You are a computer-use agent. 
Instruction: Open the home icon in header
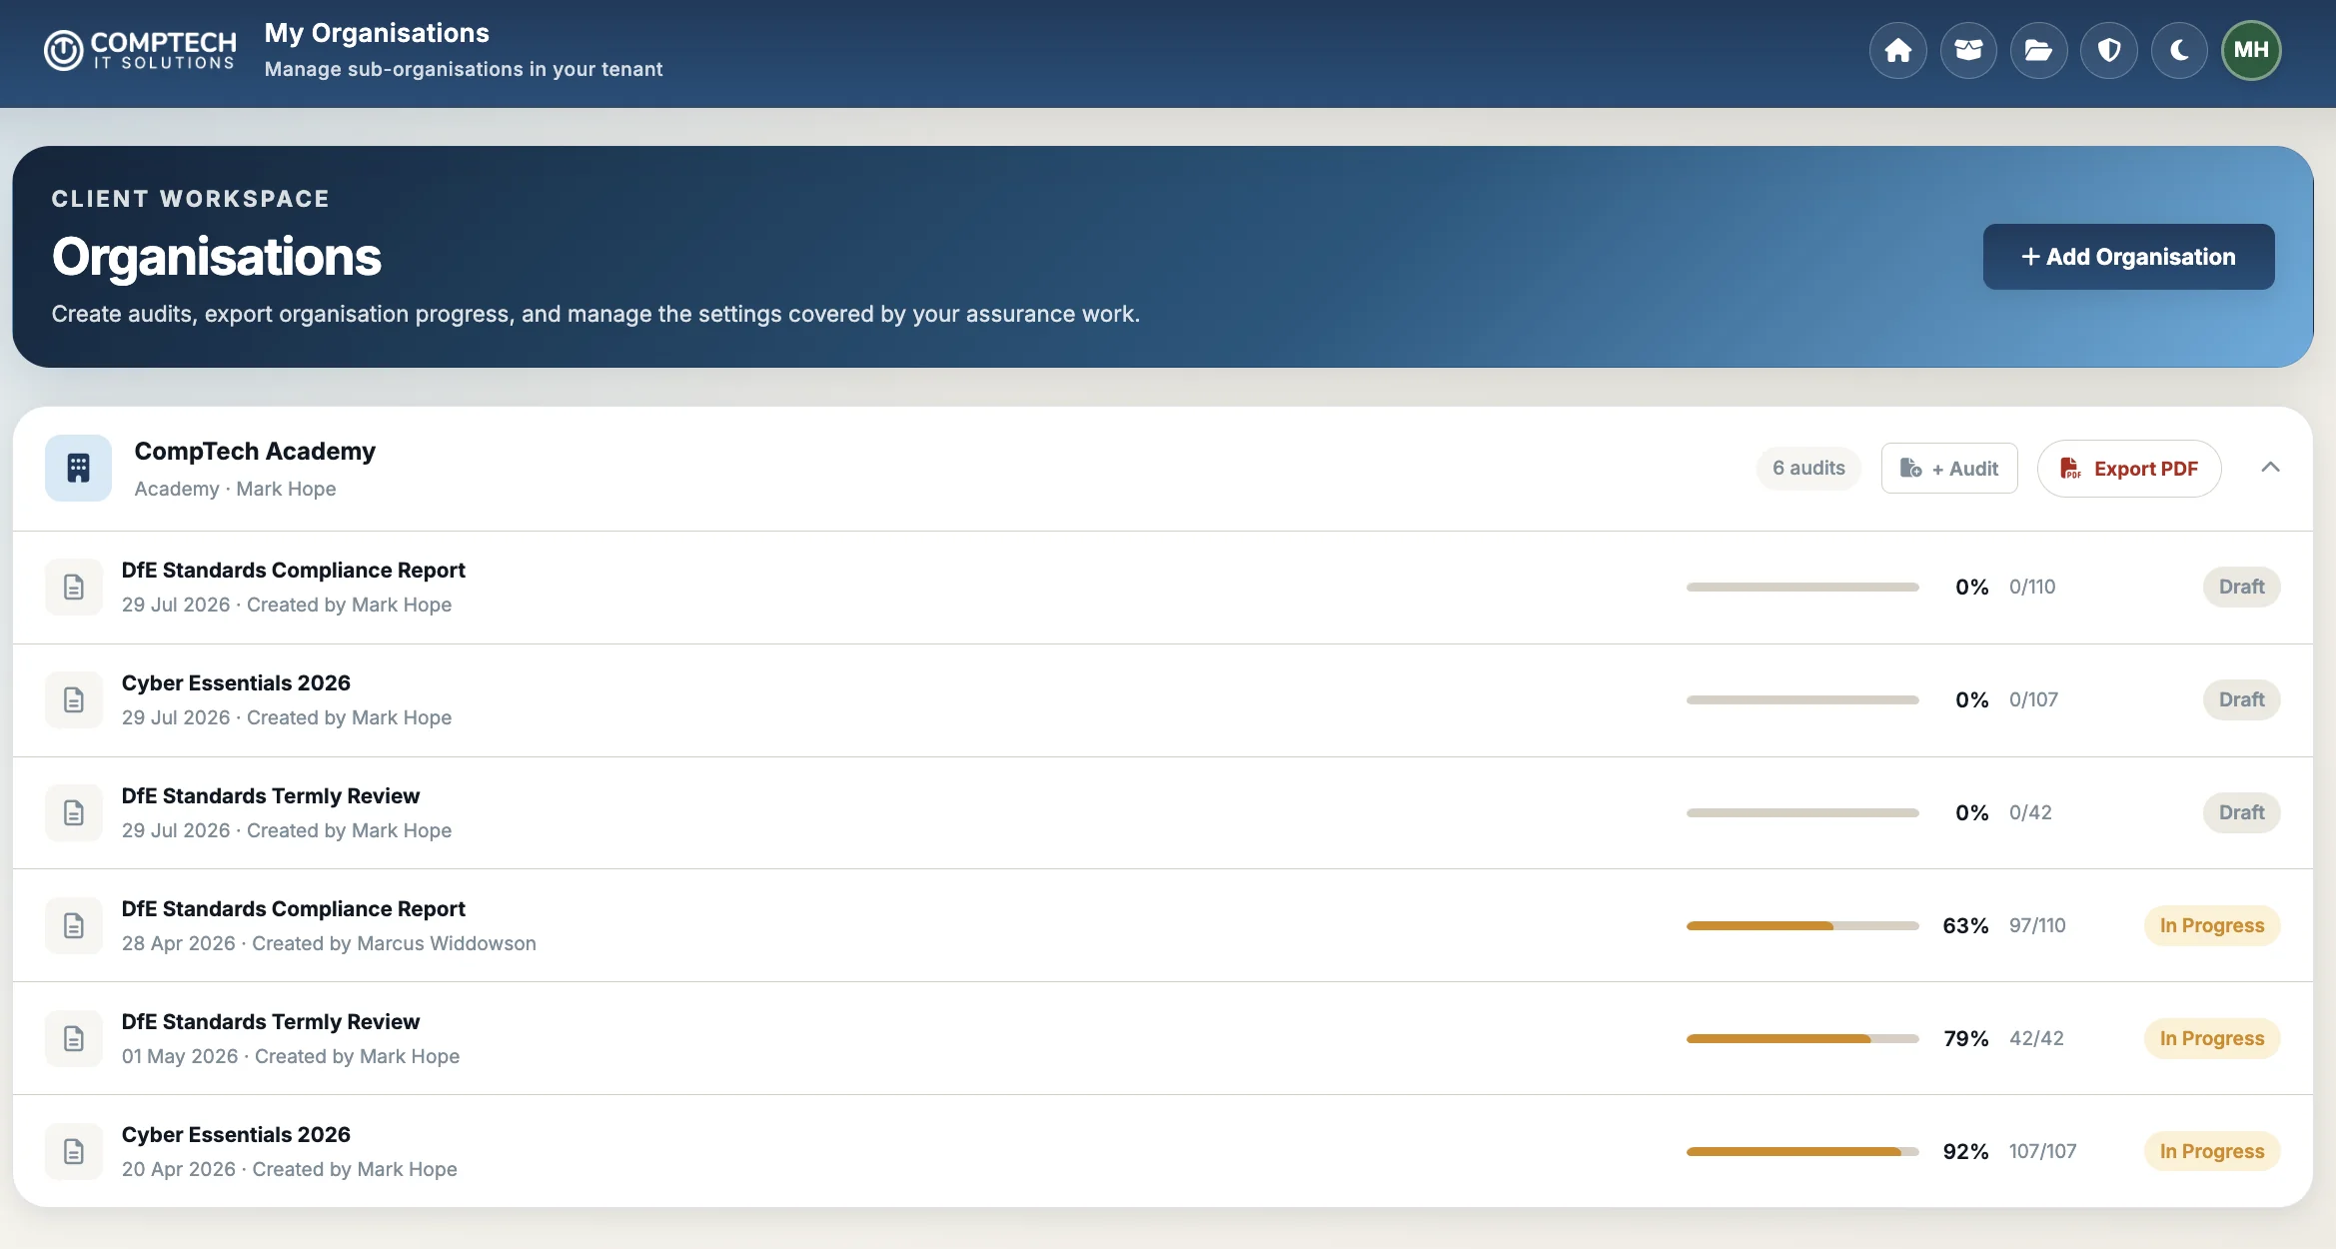[x=1898, y=50]
